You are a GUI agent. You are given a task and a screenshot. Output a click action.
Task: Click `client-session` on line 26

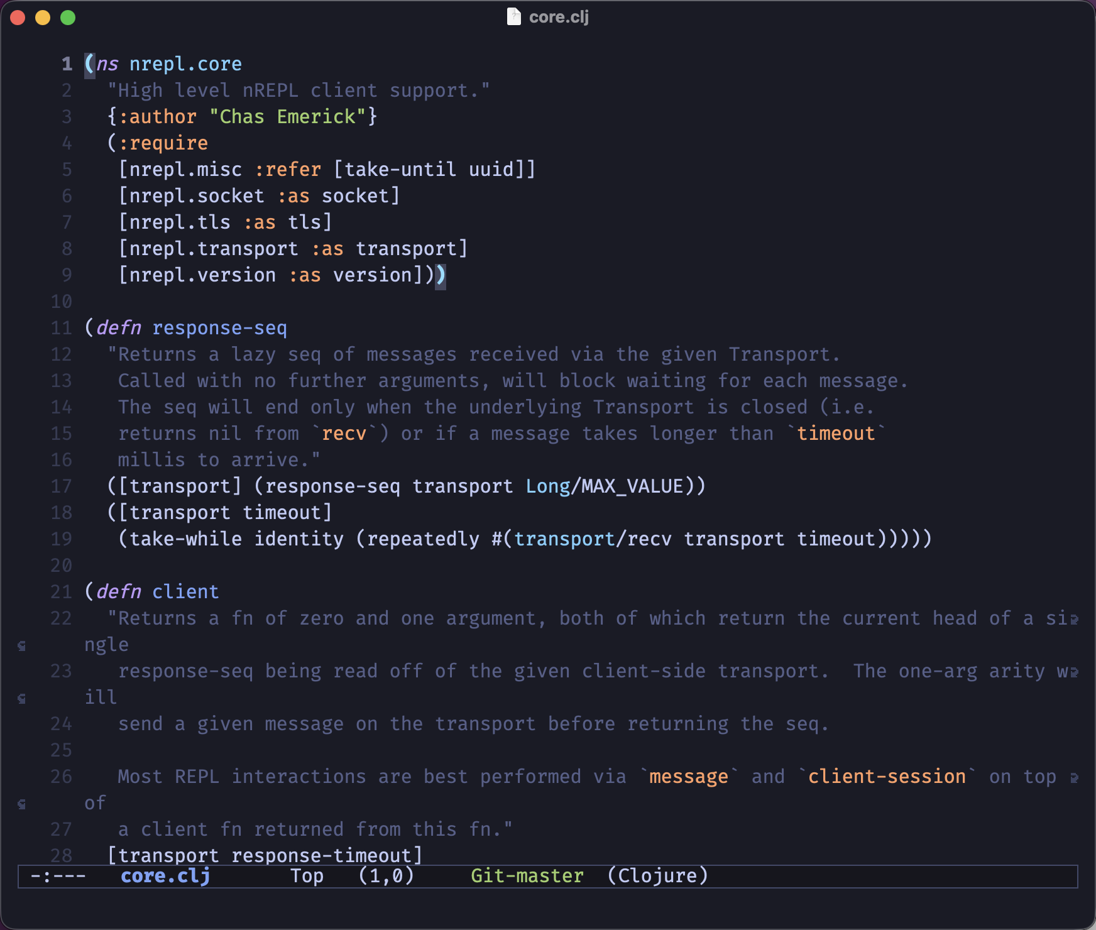coord(887,777)
